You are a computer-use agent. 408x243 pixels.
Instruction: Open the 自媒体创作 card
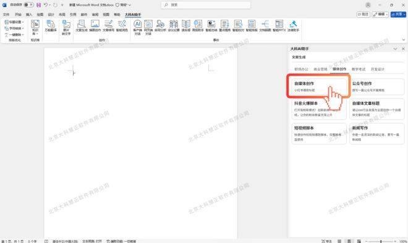coord(318,86)
